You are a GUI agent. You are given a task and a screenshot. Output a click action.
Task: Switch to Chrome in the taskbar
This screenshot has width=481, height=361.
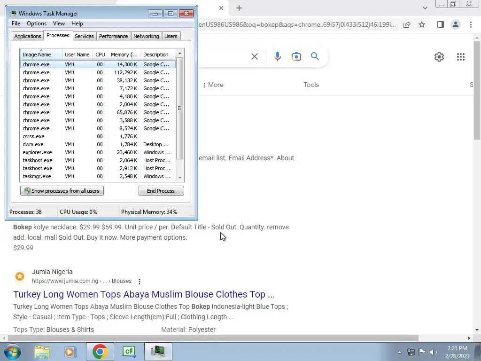100,352
